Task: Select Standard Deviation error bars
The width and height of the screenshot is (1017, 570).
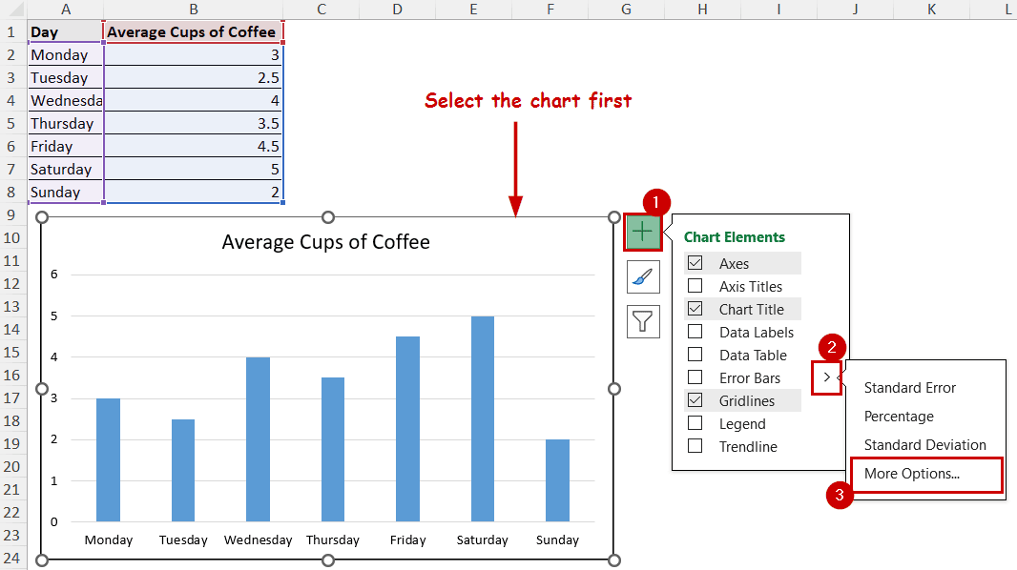Action: click(x=924, y=445)
